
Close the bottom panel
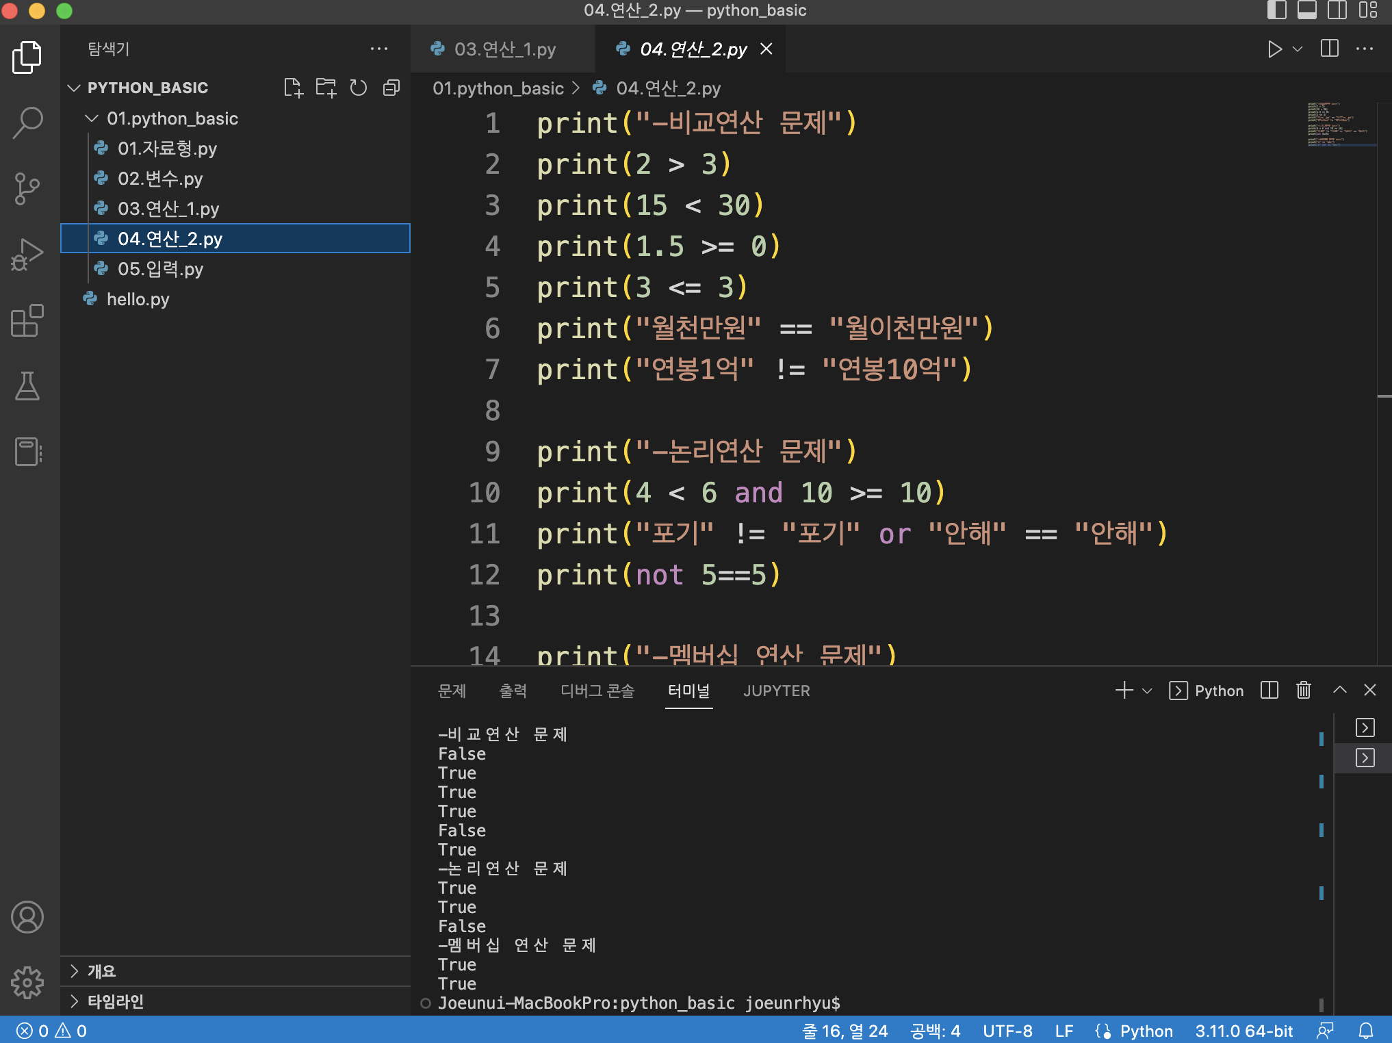point(1370,690)
